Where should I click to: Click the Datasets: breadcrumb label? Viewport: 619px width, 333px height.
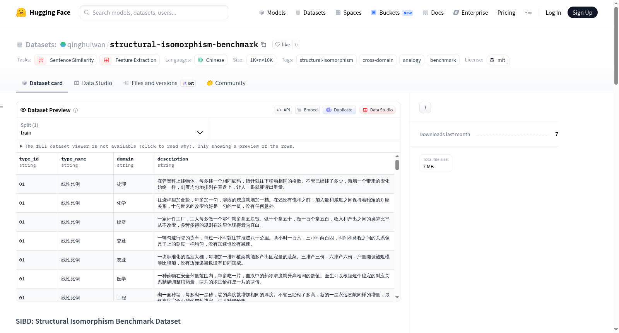41,44
